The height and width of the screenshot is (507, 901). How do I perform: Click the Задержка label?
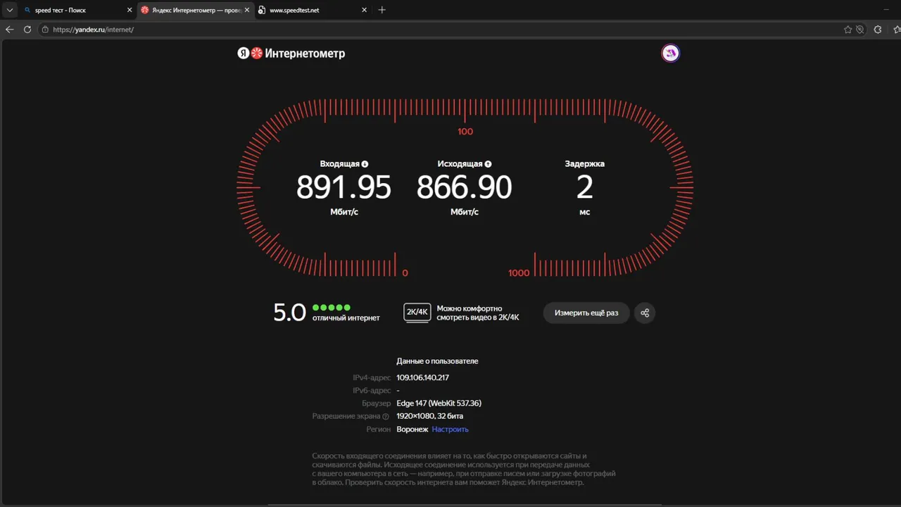(584, 163)
